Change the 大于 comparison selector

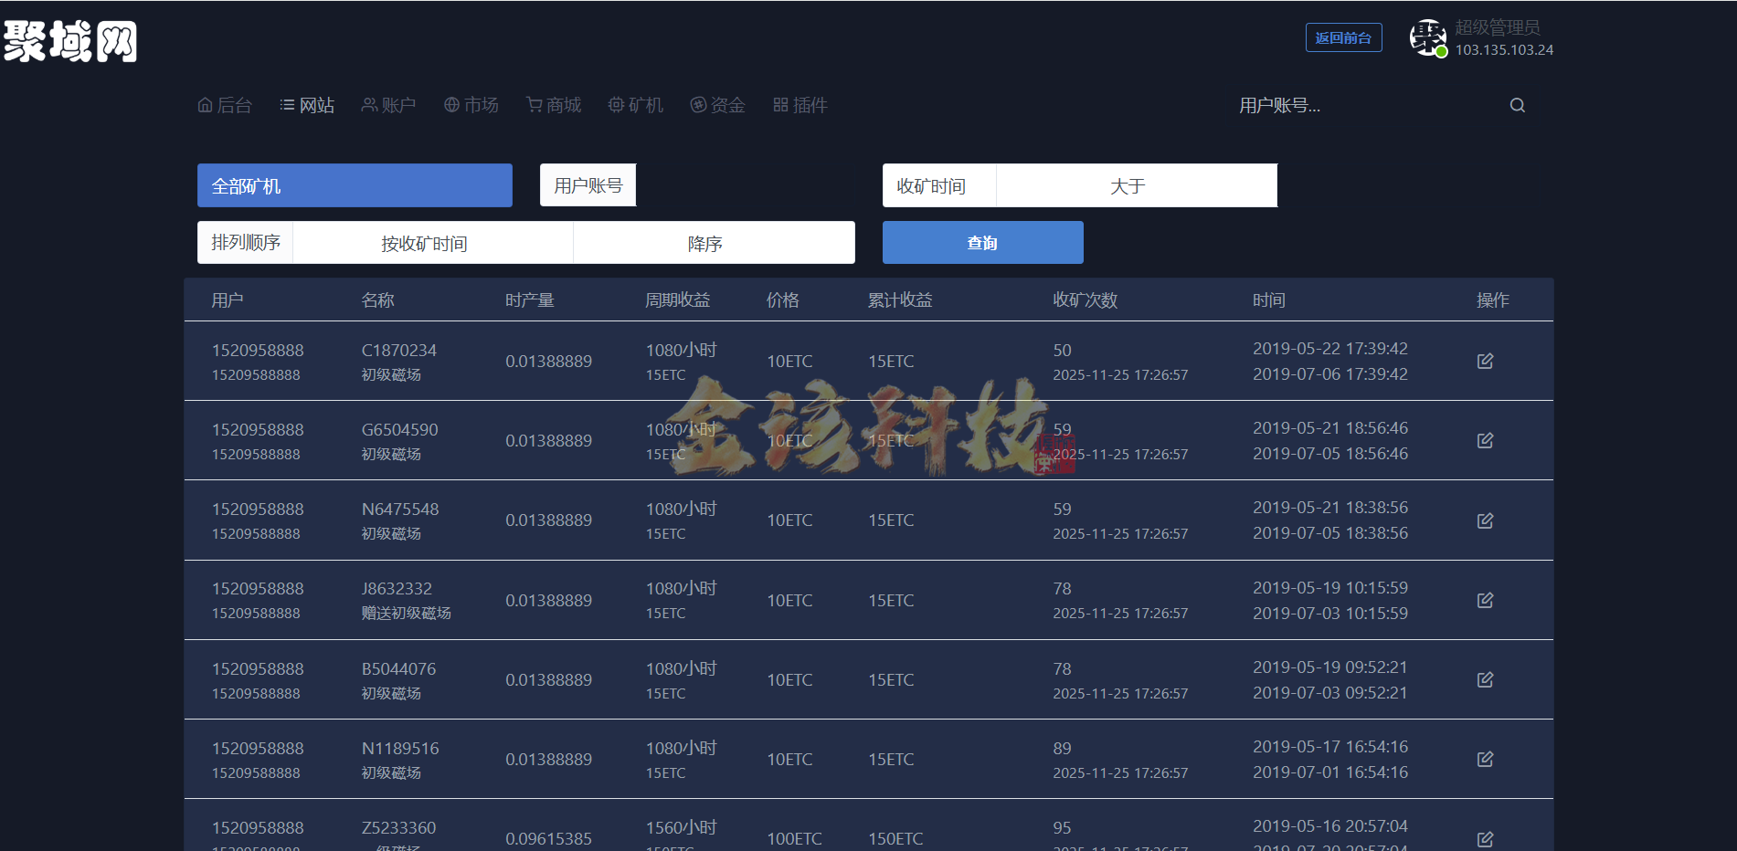(x=1136, y=185)
